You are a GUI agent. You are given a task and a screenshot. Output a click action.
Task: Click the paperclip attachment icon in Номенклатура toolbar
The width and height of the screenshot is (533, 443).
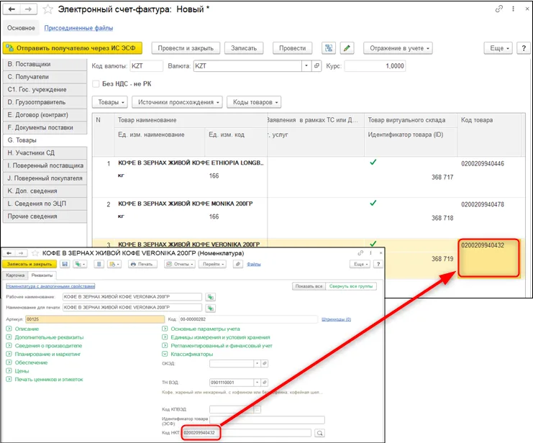pyautogui.click(x=238, y=264)
